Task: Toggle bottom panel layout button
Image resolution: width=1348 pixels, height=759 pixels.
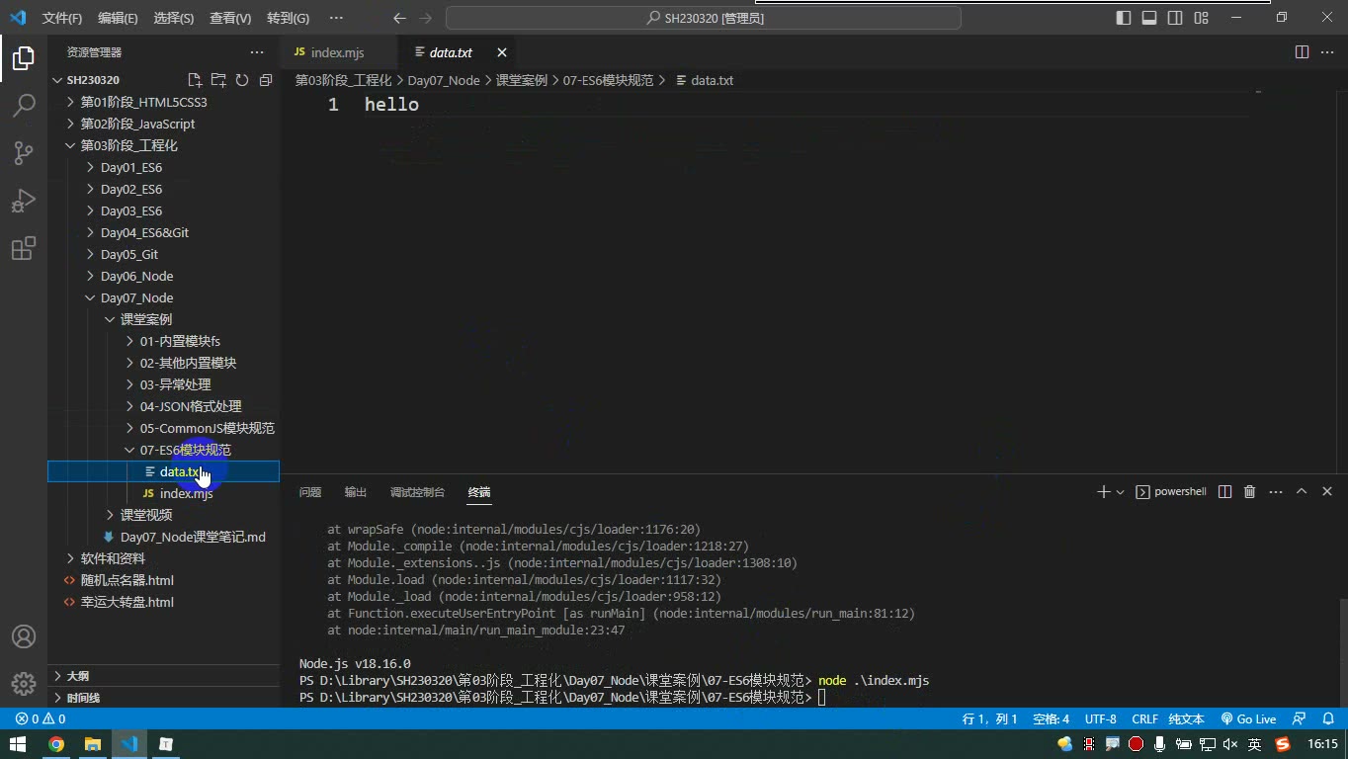Action: [1149, 18]
